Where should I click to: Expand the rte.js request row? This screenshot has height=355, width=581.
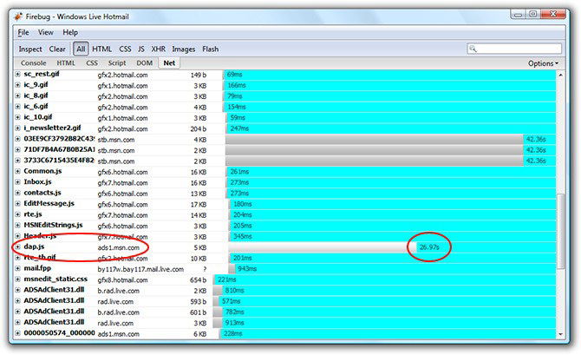click(x=17, y=214)
